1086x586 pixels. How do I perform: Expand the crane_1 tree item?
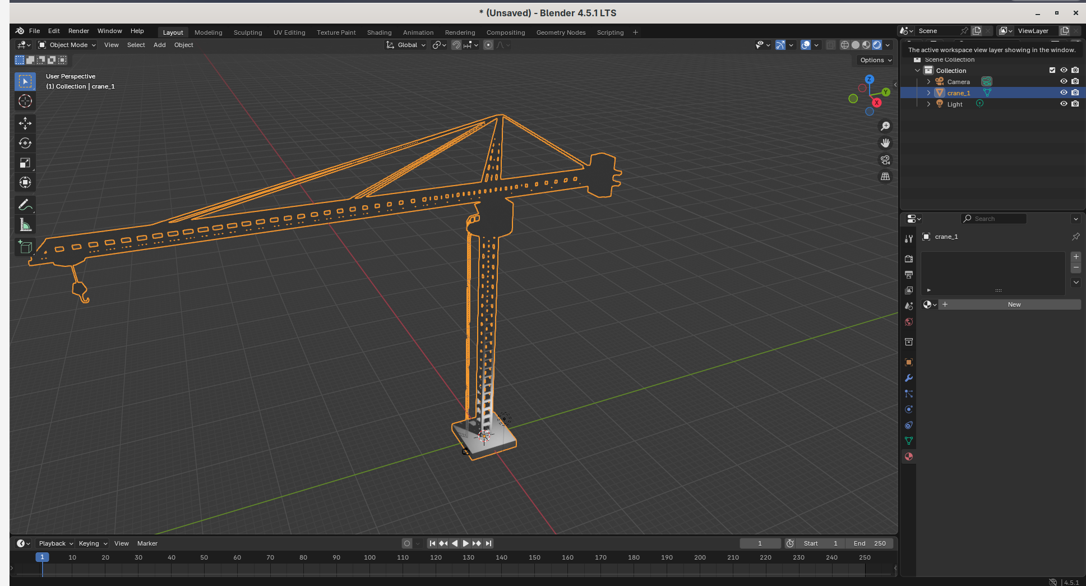tap(928, 93)
